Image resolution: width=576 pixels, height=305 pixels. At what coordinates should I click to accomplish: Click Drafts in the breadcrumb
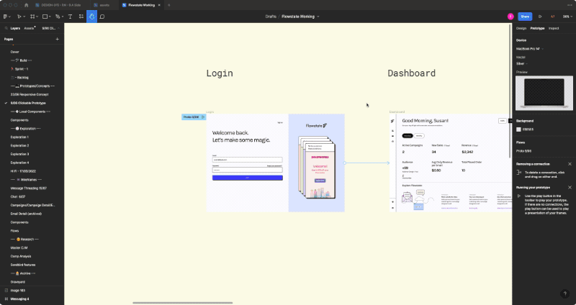(x=271, y=17)
